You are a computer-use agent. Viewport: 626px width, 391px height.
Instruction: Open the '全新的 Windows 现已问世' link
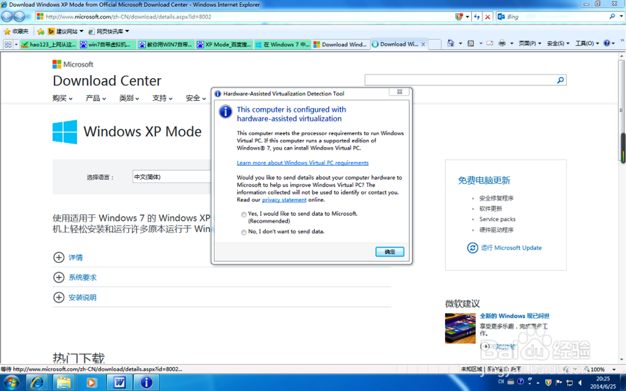pos(514,316)
